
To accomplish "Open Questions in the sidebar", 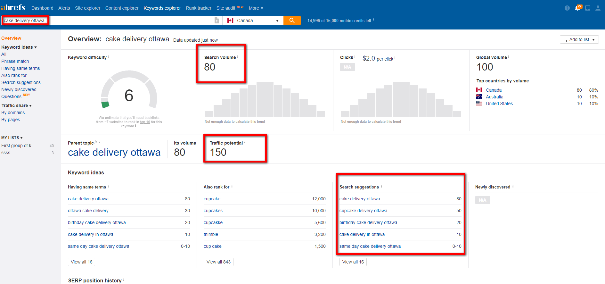I will coord(11,96).
